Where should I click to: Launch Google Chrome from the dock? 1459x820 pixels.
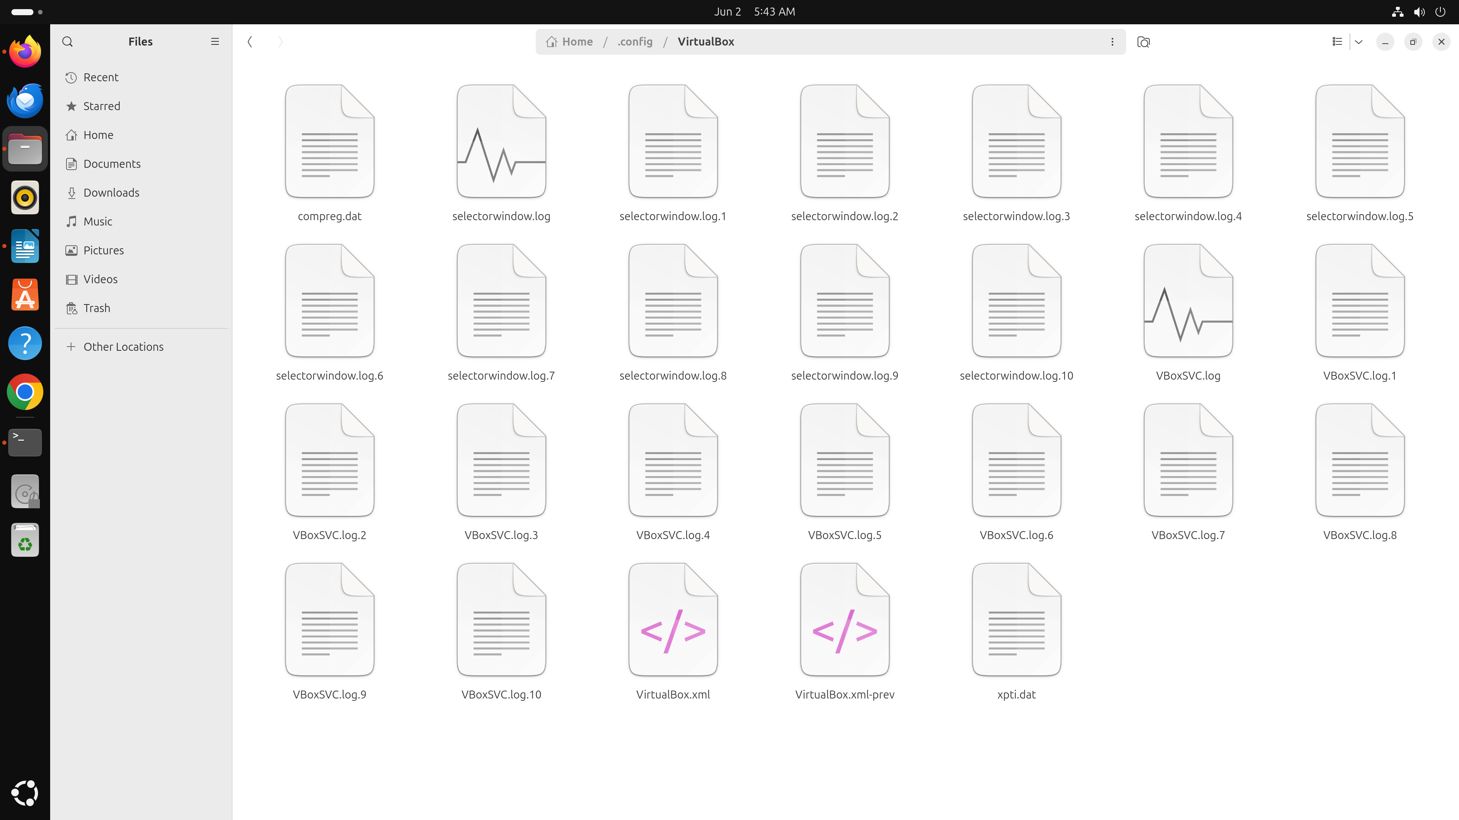[x=25, y=392]
